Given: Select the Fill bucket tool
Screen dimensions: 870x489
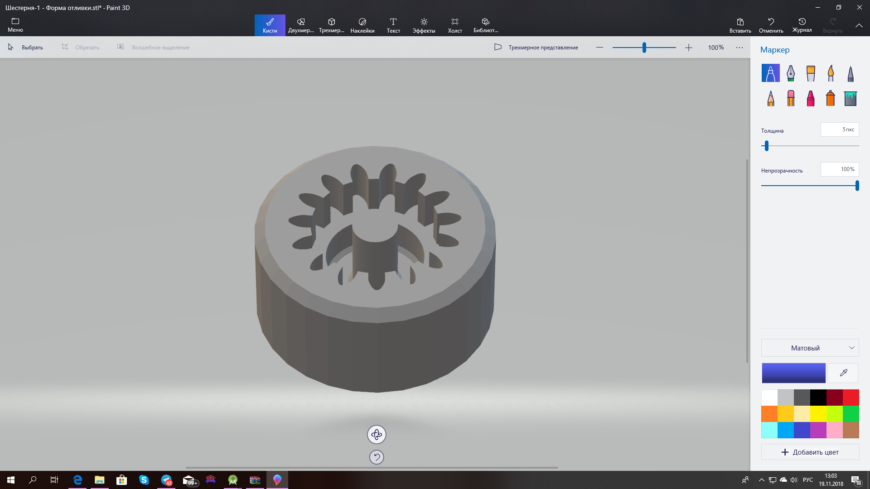Looking at the screenshot, I should point(851,98).
